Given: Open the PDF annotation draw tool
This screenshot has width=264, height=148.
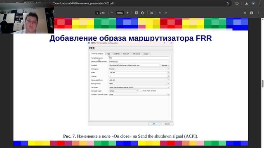Looking at the screenshot, I should [x=151, y=13].
